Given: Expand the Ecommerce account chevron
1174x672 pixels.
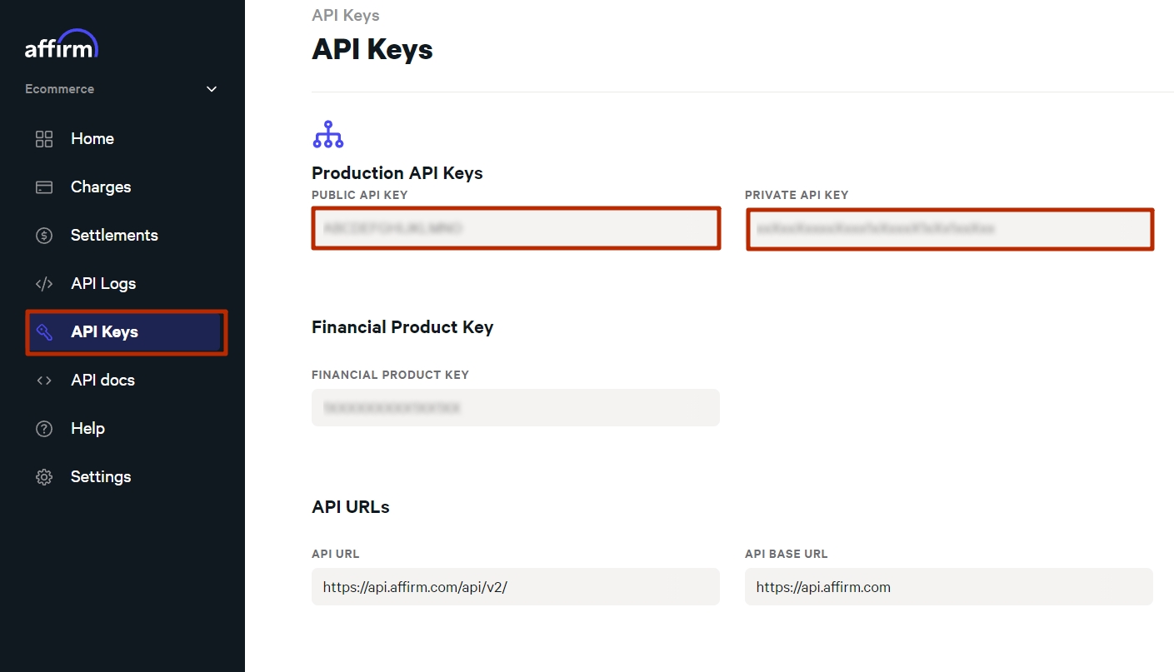Looking at the screenshot, I should (212, 89).
